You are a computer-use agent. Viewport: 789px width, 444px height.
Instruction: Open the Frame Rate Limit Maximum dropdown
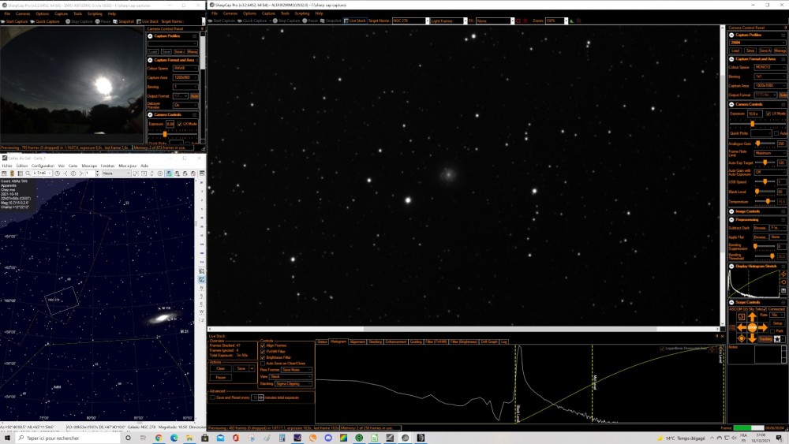pos(770,153)
